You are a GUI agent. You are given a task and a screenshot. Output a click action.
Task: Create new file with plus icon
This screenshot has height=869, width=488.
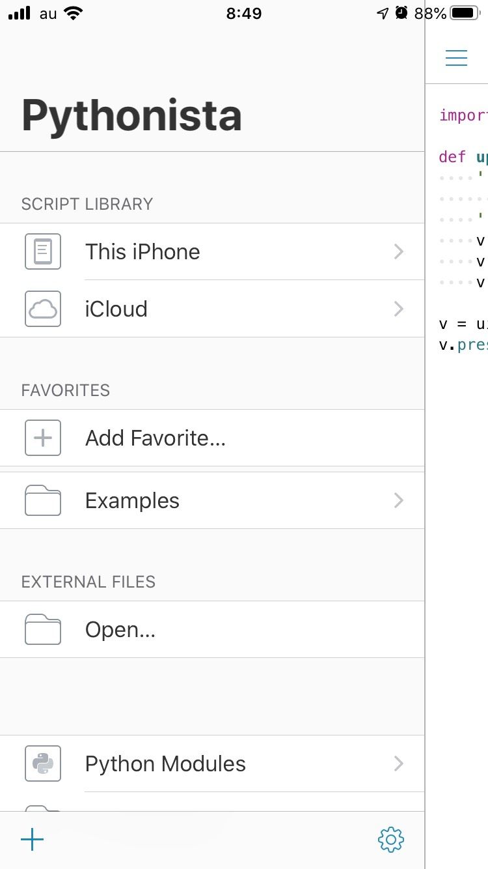32,840
